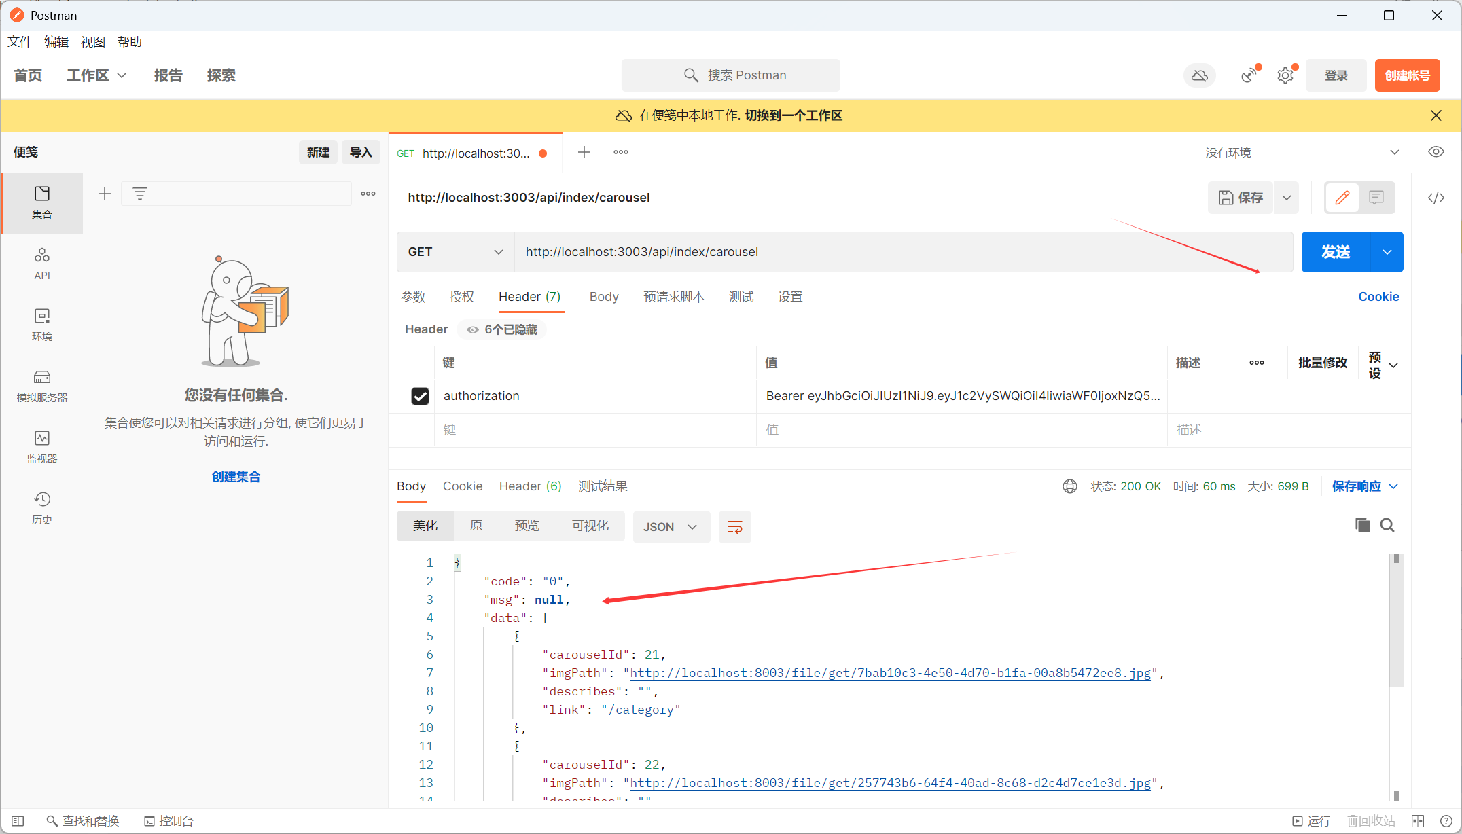
Task: Click environment quick look eye icon
Action: [x=1436, y=152]
